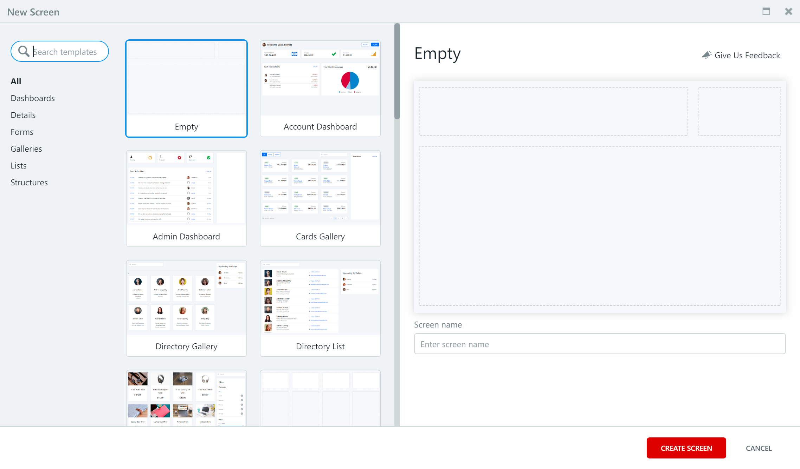Filter templates by Lists
Image resolution: width=800 pixels, height=469 pixels.
18,165
